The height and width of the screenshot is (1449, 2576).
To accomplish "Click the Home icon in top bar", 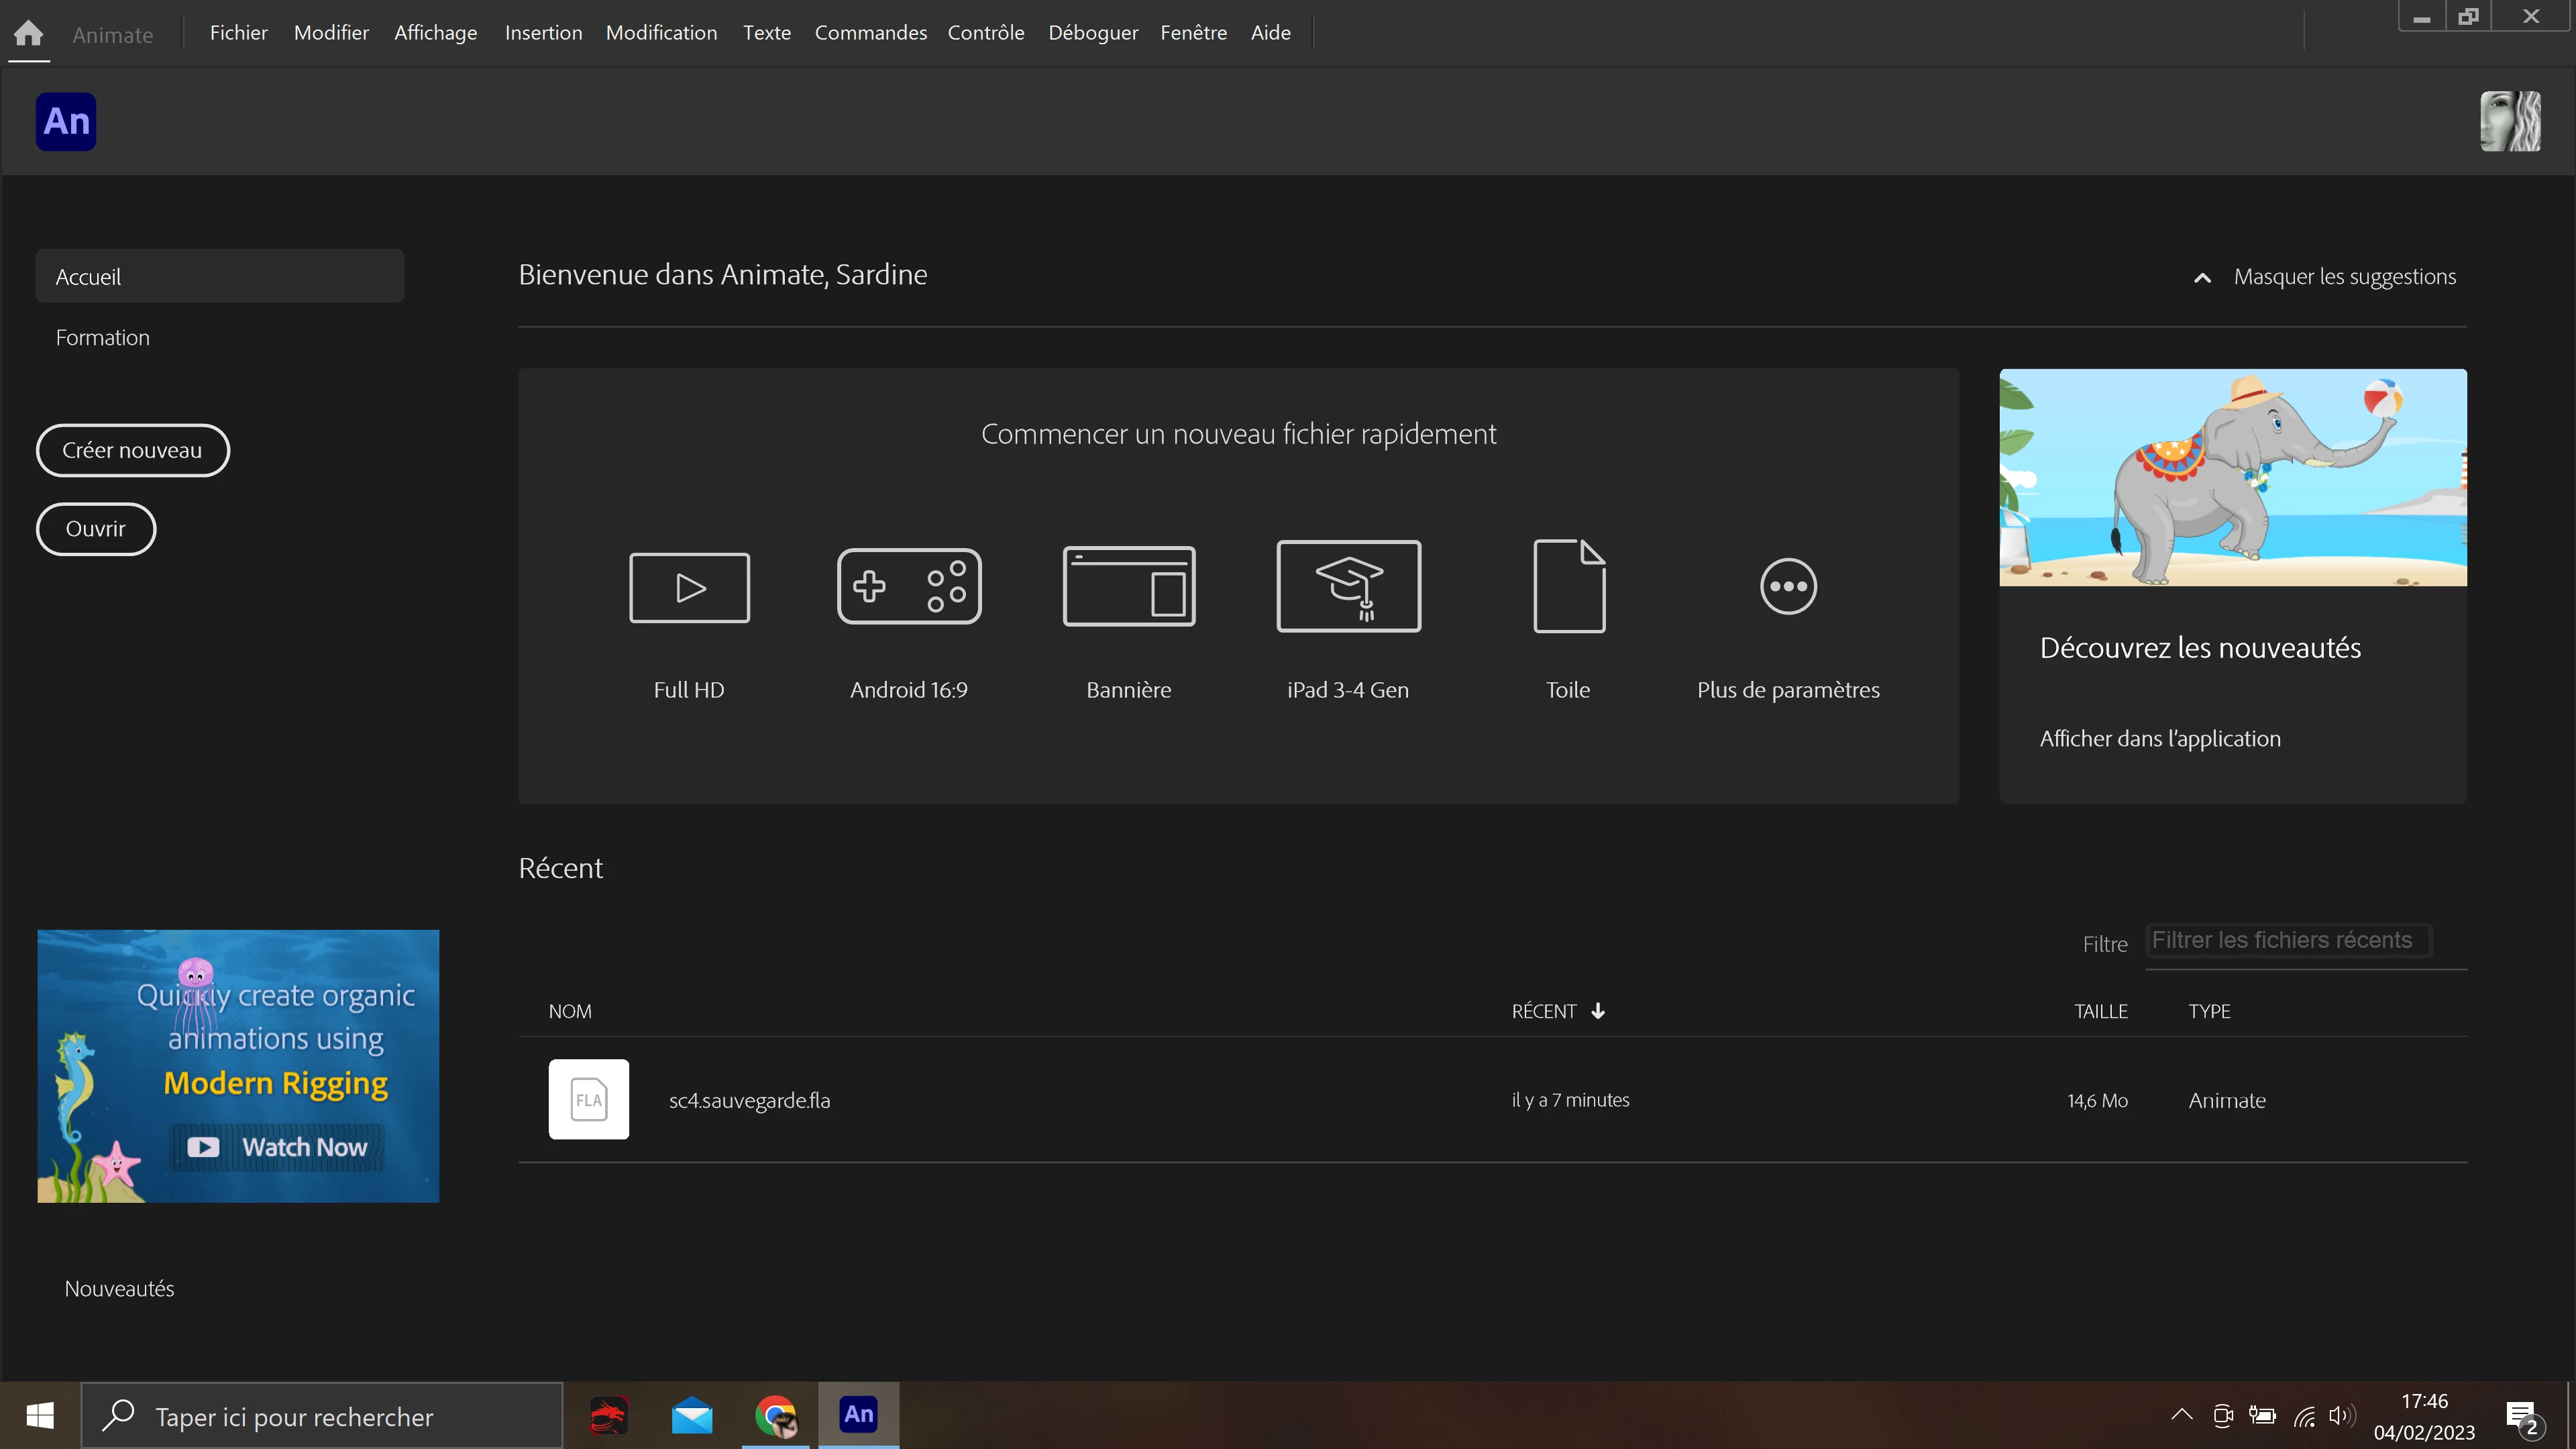I will coord(28,33).
